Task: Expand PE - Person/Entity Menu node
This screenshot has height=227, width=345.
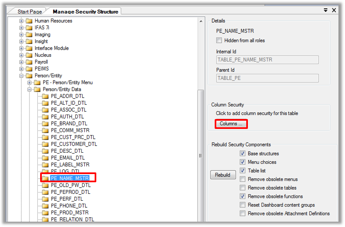Action: [x=30, y=83]
